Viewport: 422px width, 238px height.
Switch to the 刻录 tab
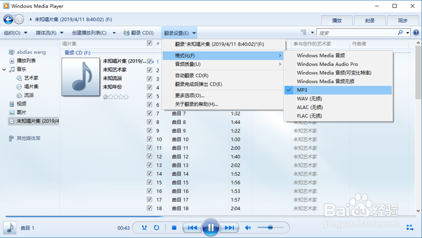tap(370, 20)
